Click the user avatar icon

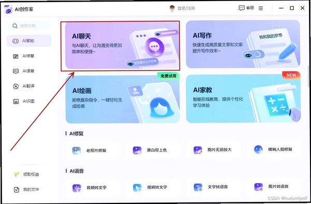click(172, 8)
